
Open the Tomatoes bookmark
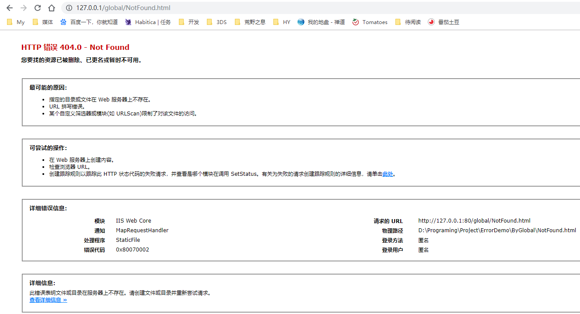coord(370,22)
